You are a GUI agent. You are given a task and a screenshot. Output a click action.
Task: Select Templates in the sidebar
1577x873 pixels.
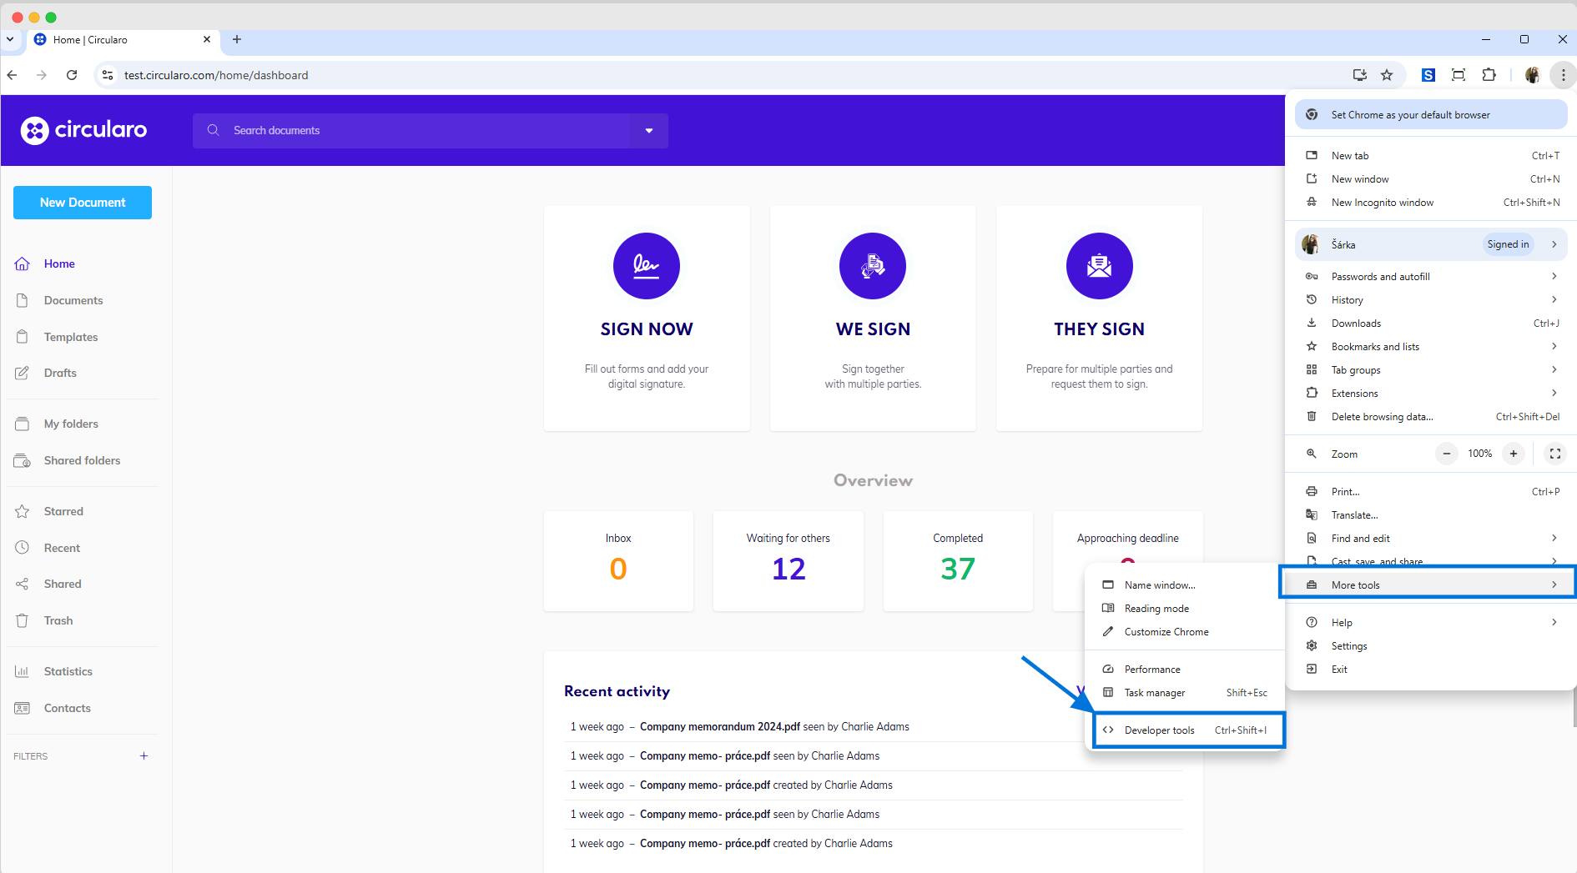tap(71, 337)
